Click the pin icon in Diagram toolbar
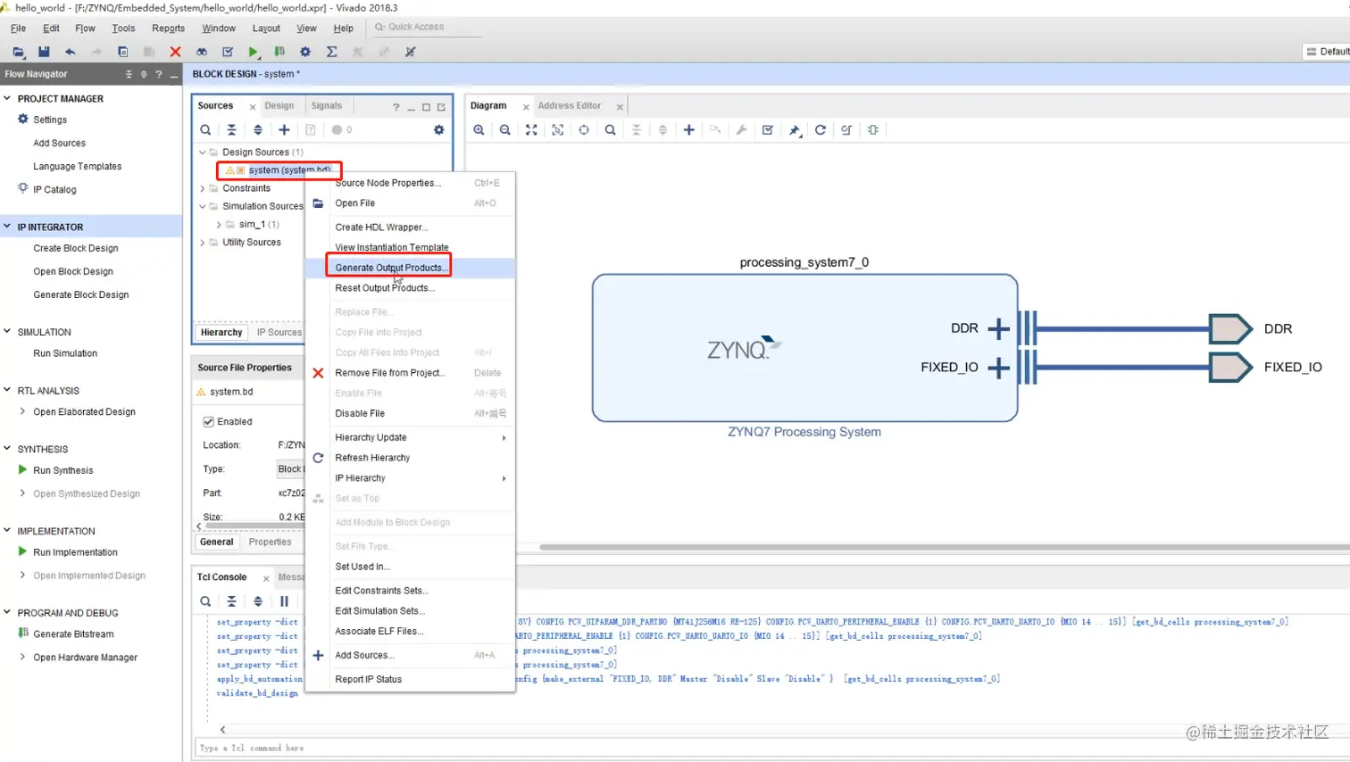The image size is (1350, 762). tap(794, 130)
